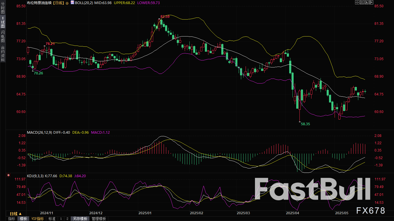Viewport: 394px width, 221px height.
Task: Choose the 标准 template
Action: tap(52, 219)
